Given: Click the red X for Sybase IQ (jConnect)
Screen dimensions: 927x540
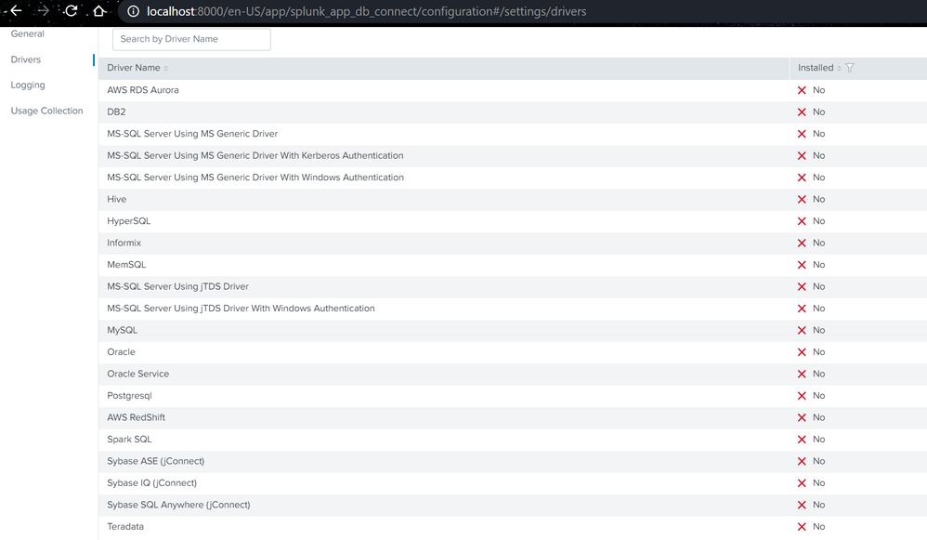Looking at the screenshot, I should tap(802, 483).
